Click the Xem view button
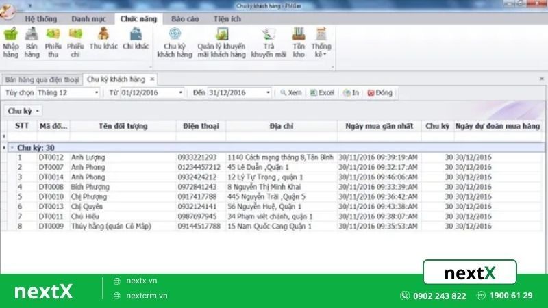The image size is (548, 308). click(290, 92)
